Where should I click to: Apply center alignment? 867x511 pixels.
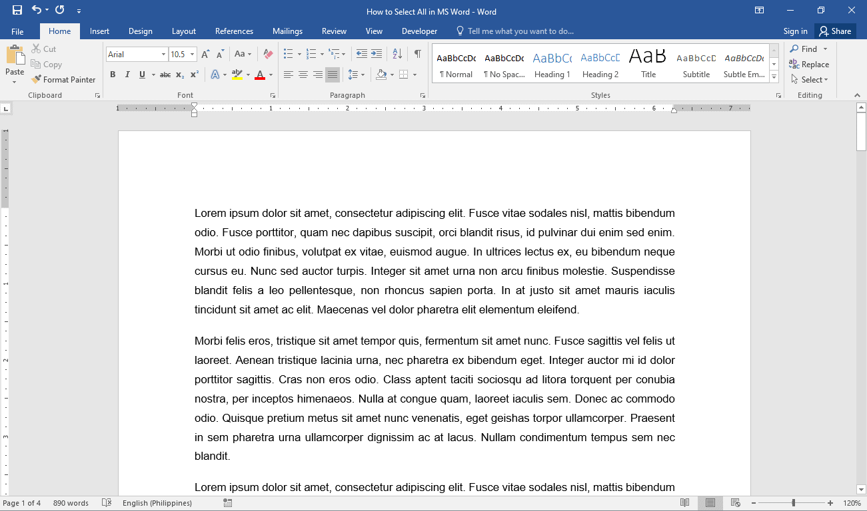pos(304,75)
